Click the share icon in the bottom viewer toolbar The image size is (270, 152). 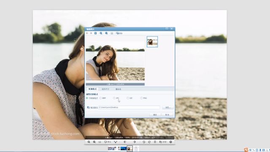click(x=115, y=142)
